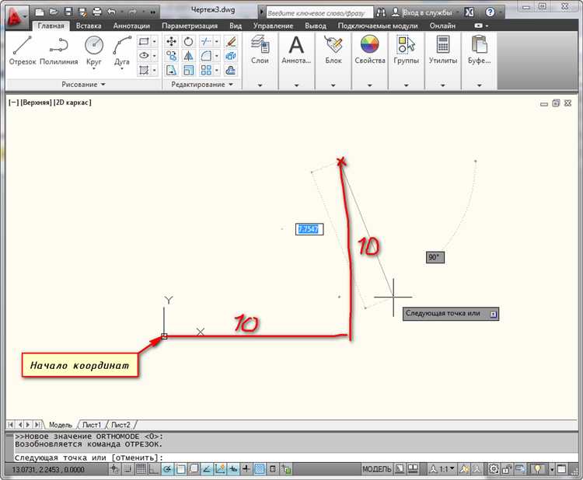
Task: Choose the Круг circle tool
Action: (x=94, y=51)
